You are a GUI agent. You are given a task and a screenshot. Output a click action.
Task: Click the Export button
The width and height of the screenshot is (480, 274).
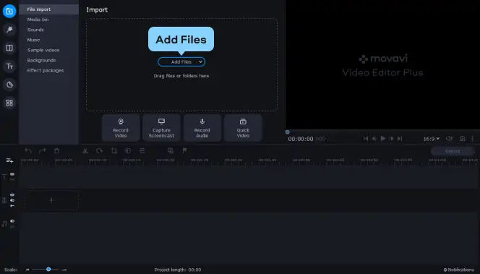(453, 151)
